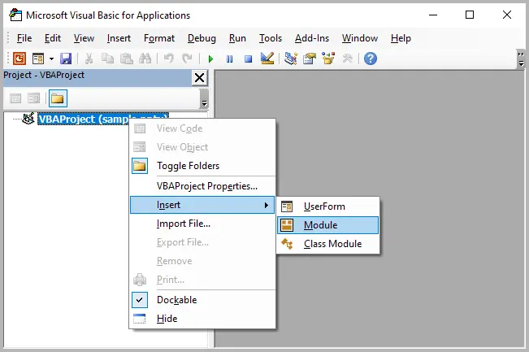
Task: Click the Insert UserForm toolbar icon
Action: tap(37, 59)
